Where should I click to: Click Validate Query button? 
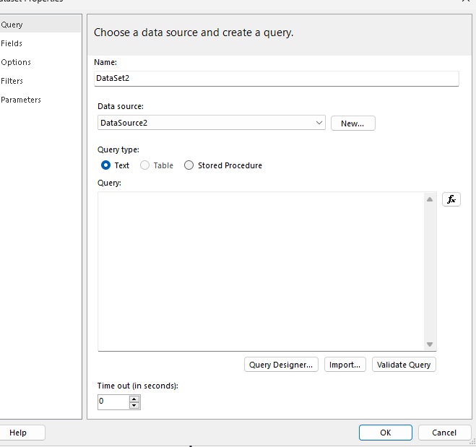tap(404, 365)
